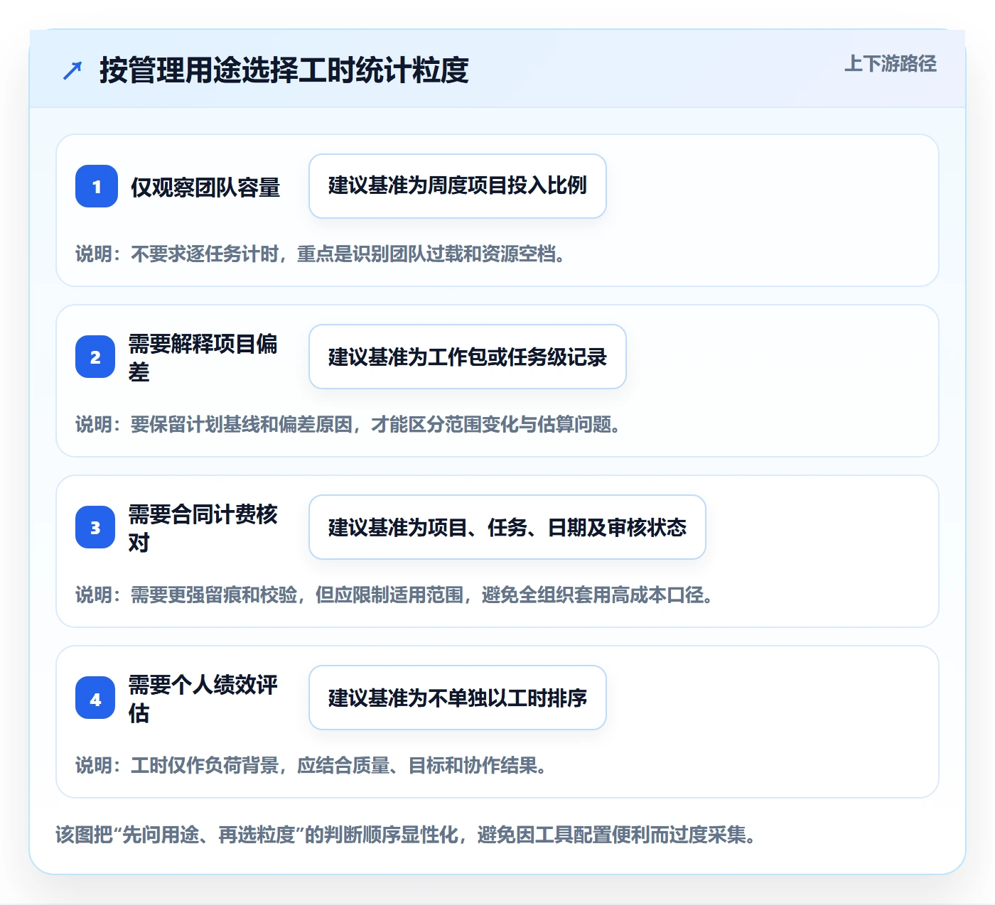
Task: Click the number 1 badge
Action: coord(97,186)
